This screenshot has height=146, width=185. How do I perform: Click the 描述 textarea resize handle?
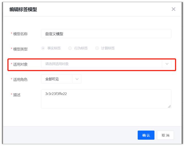pos(169,106)
